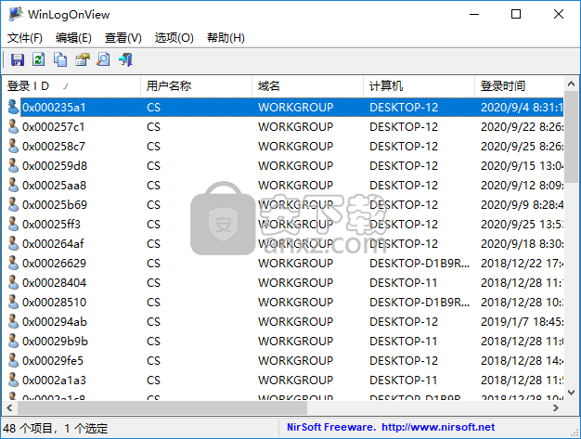Select logon ID 0x00026629
The image size is (581, 439).
[54, 263]
